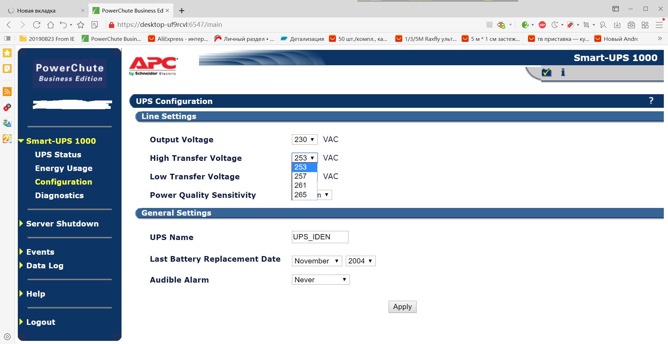Viewport: 668px width, 344px height.
Task: Go back to the previous page
Action: tap(9, 25)
